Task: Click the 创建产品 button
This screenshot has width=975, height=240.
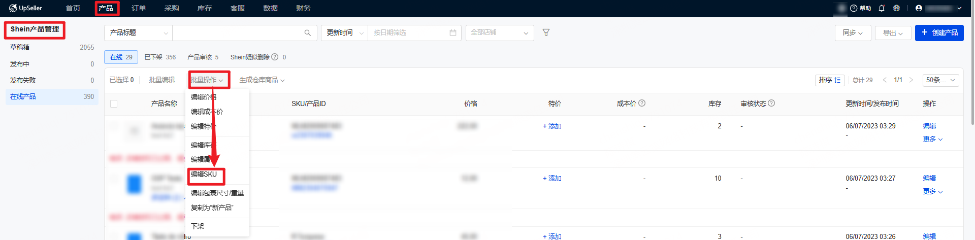Action: [x=939, y=33]
